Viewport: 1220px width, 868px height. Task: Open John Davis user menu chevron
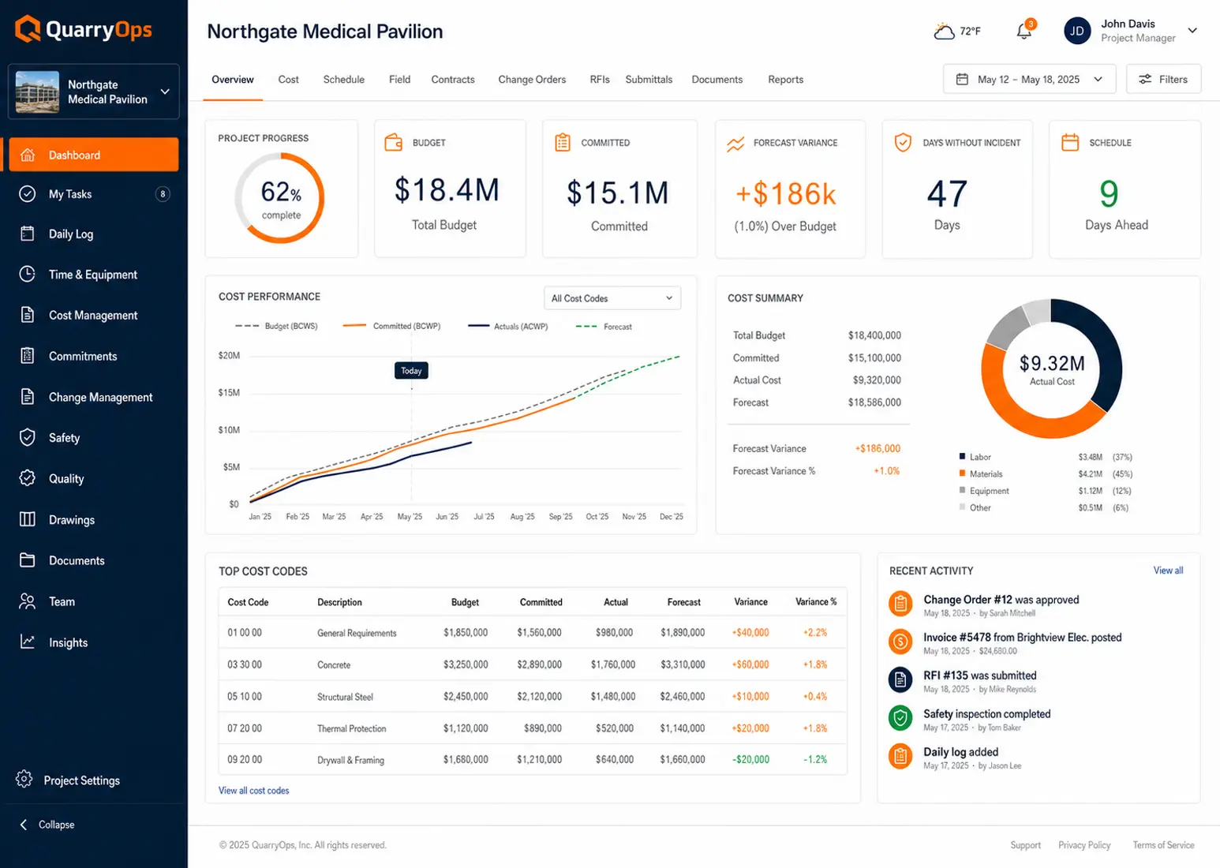tap(1192, 31)
